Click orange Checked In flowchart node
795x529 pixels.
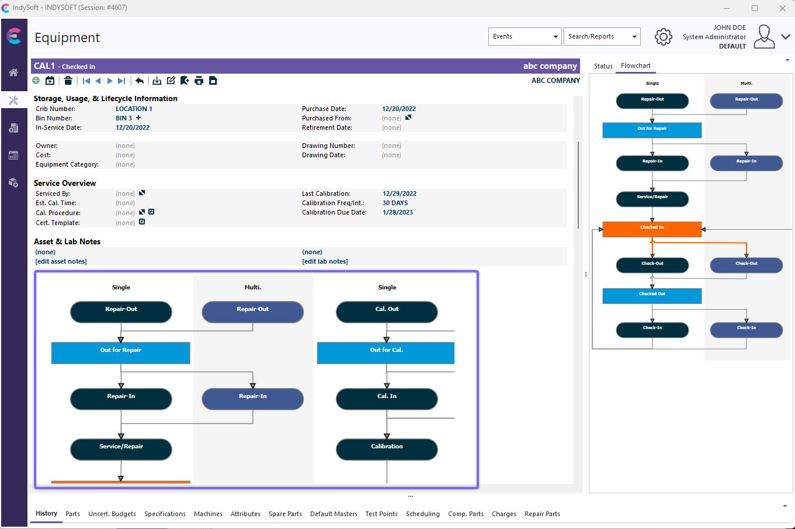652,229
